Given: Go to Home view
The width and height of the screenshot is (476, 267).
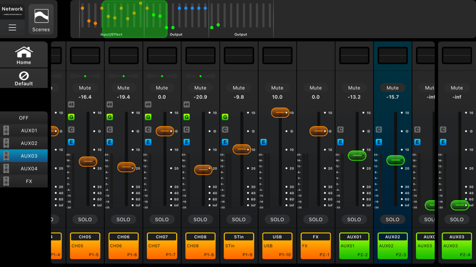Looking at the screenshot, I should (x=24, y=55).
